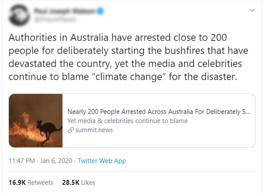Click the Jan 6, 2020 date

coord(56,161)
